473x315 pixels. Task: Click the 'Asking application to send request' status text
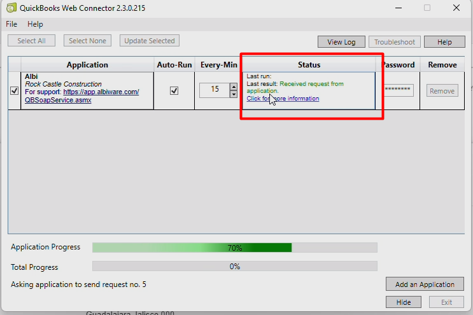78,284
